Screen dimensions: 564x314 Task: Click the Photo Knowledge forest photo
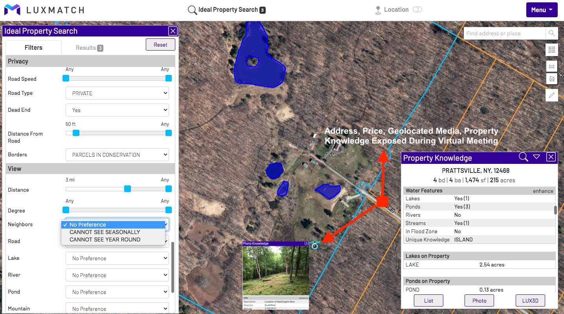pyautogui.click(x=276, y=270)
